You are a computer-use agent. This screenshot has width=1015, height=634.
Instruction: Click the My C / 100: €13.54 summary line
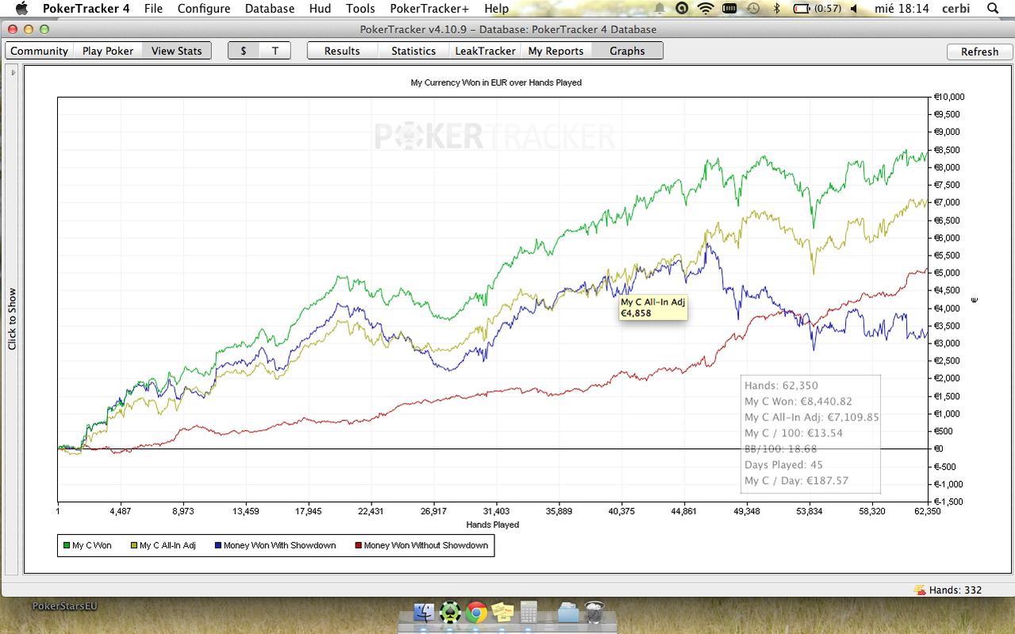tap(792, 433)
